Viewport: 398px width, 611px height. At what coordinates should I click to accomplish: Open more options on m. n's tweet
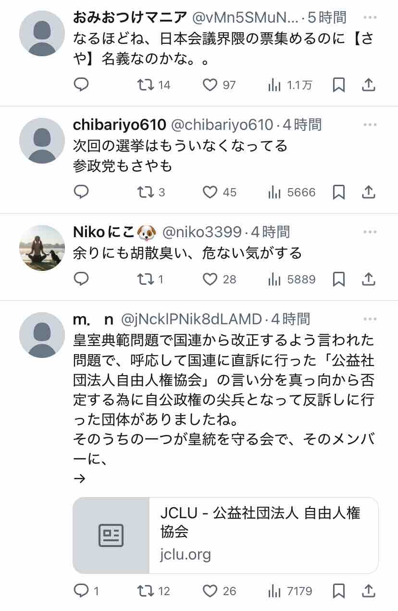[370, 319]
